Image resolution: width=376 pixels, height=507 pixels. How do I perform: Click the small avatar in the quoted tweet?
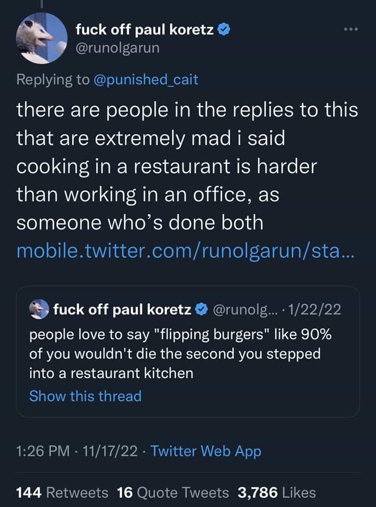(40, 309)
